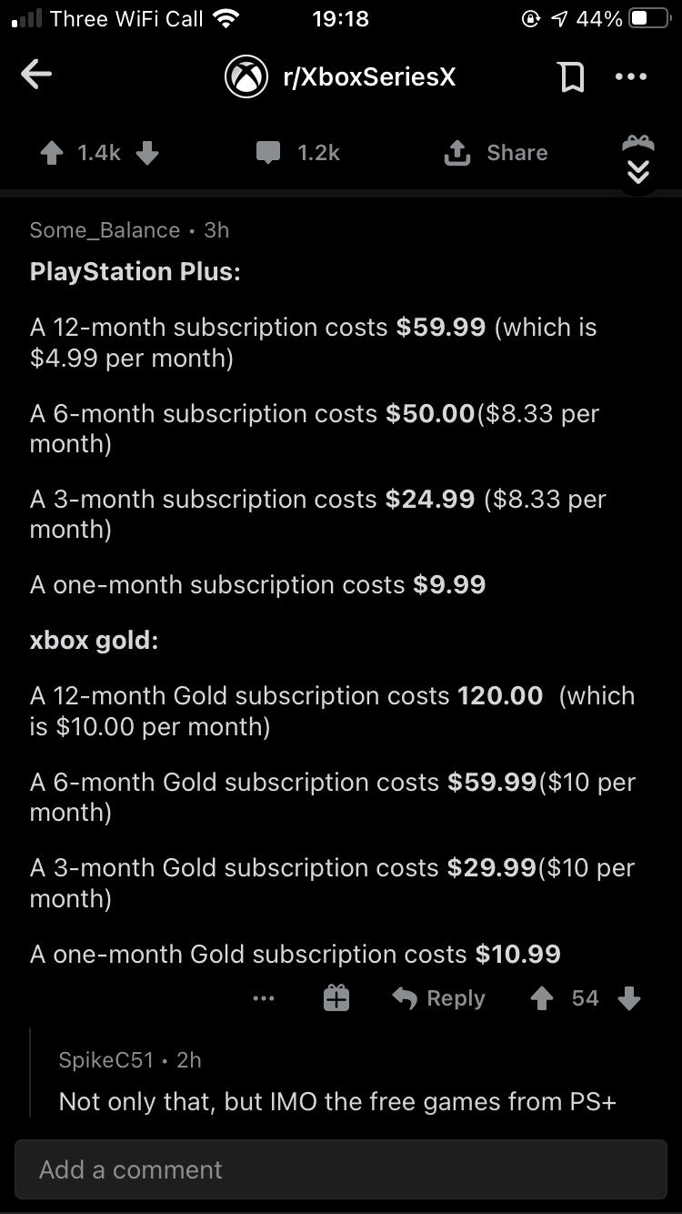Downvote Some_Balance's comment
The image size is (682, 1214).
(x=628, y=998)
